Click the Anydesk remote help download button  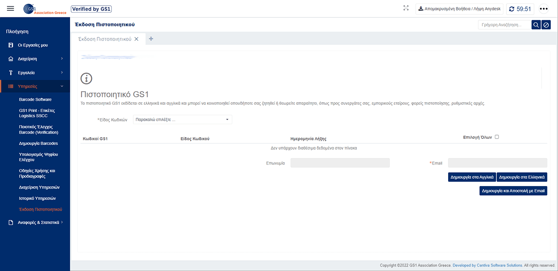[459, 9]
